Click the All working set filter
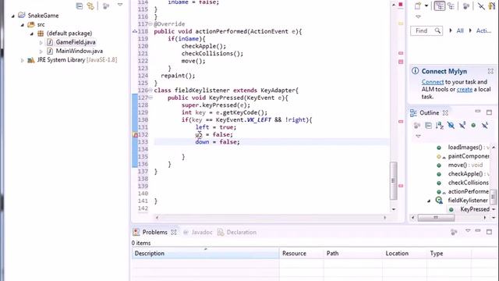The height and width of the screenshot is (281, 499). [x=460, y=31]
